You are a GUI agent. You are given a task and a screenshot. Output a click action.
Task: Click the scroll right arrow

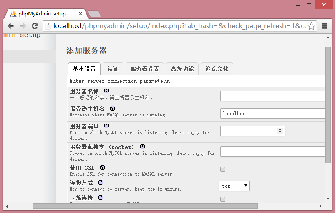pyautogui.click(x=320, y=206)
